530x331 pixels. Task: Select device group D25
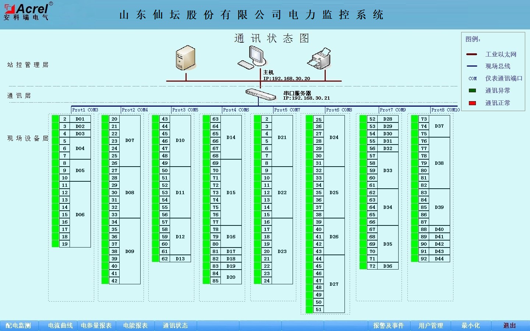pyautogui.click(x=334, y=193)
